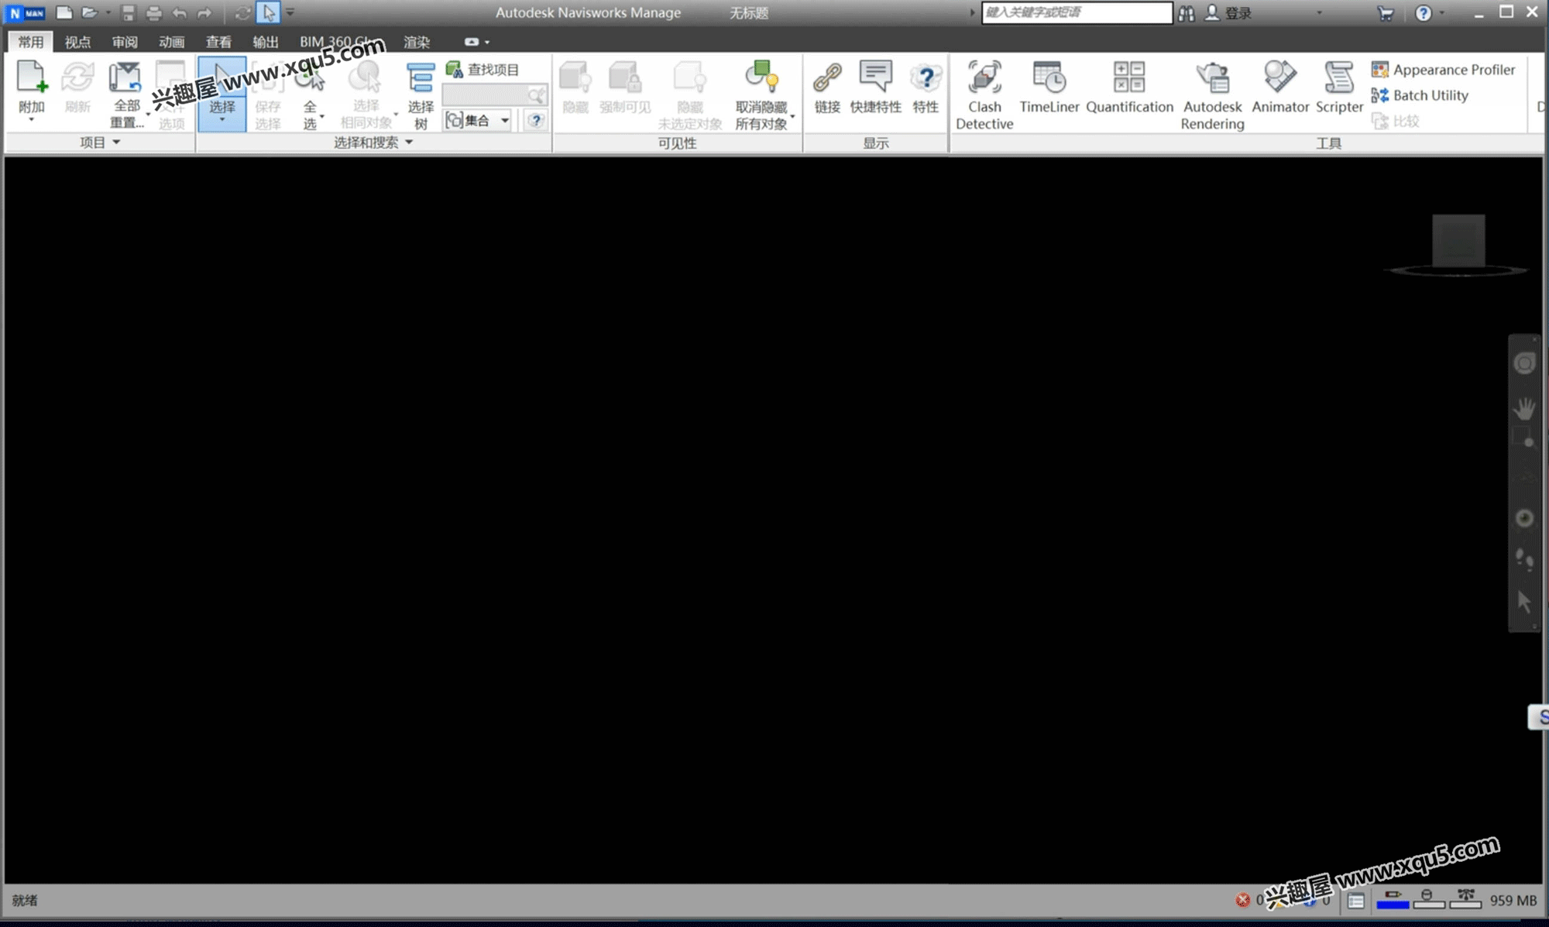This screenshot has width=1549, height=927.
Task: Click the red error indicator in status bar
Action: coord(1242,900)
